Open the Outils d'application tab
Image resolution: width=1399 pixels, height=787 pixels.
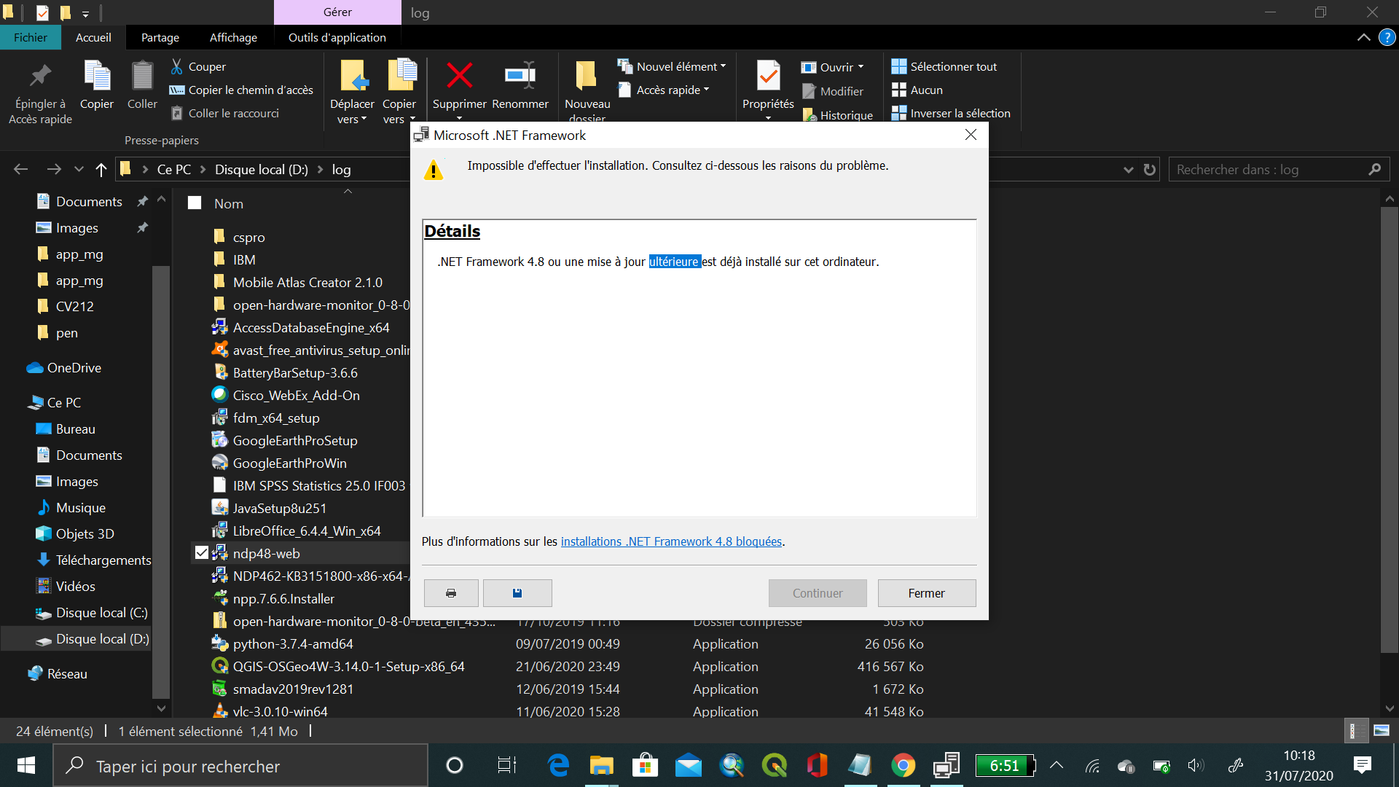[x=337, y=37]
